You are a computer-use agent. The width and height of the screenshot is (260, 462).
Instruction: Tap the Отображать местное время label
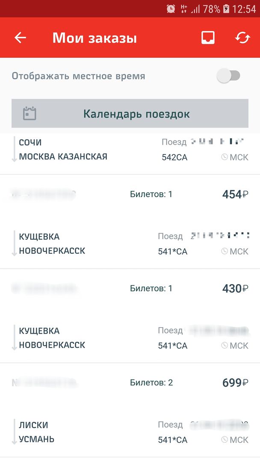78,76
